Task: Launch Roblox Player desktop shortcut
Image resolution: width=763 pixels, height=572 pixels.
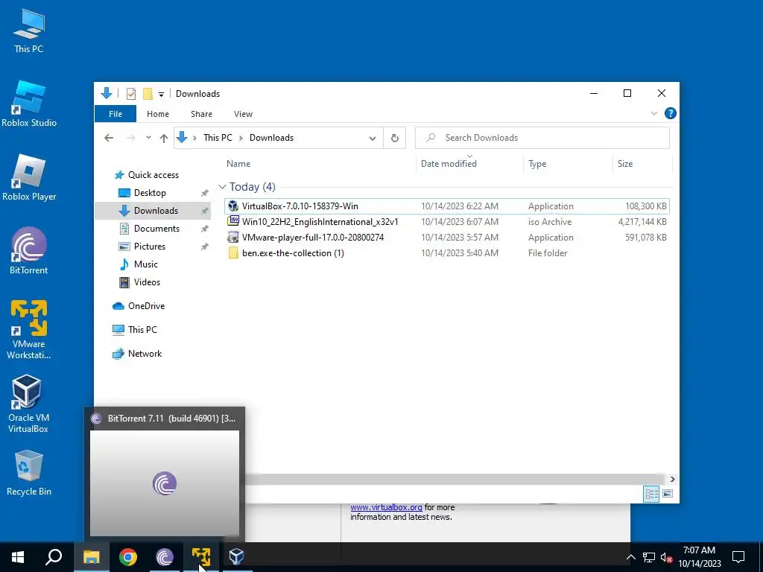Action: 29,178
